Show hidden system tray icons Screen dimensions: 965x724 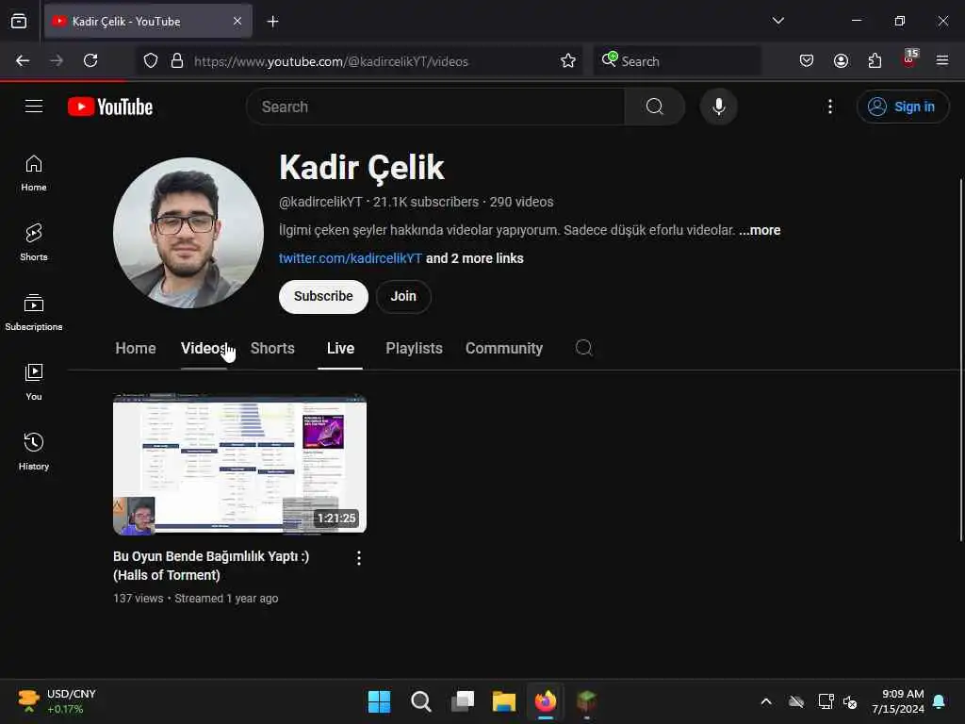(x=765, y=701)
